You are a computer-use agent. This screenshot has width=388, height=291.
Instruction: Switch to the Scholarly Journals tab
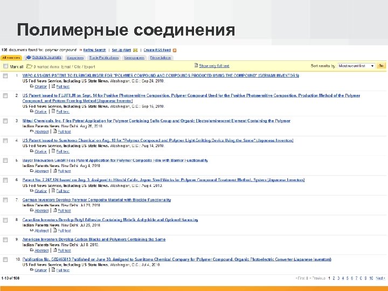[46, 58]
